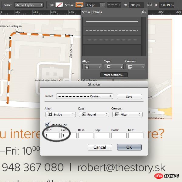This screenshot has width=182, height=182.
Task: Click the Cancel button in Stroke dialog
Action: [100, 147]
